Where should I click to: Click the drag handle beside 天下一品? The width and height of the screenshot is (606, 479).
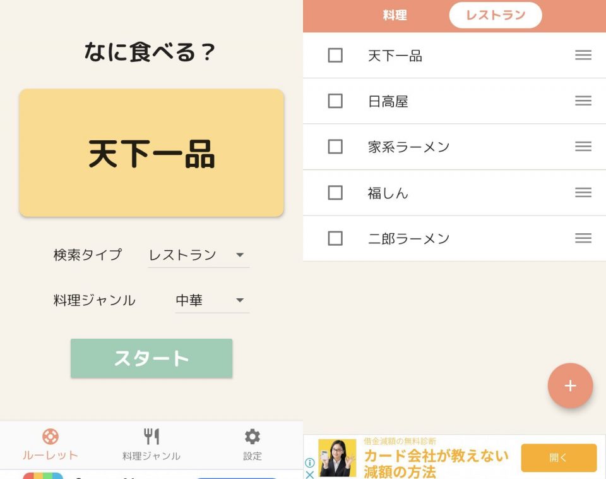pyautogui.click(x=582, y=55)
